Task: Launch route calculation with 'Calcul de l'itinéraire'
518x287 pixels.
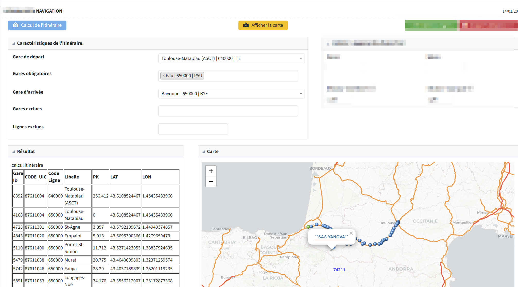Action: click(37, 25)
